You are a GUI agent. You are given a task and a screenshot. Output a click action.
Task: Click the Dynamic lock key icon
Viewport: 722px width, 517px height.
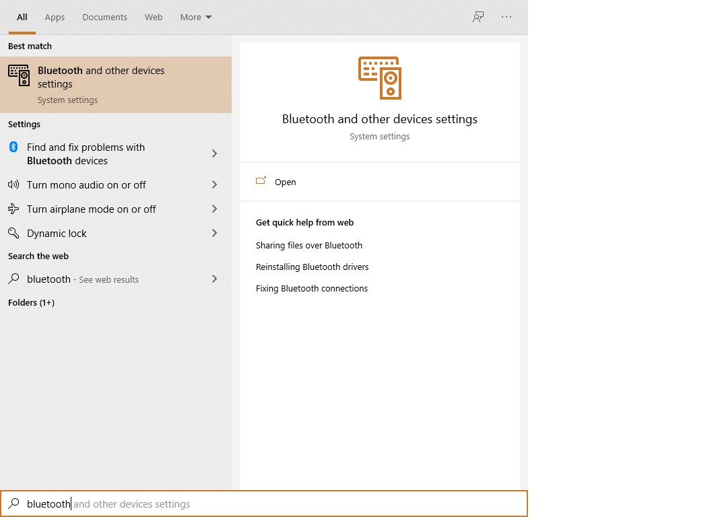click(13, 233)
